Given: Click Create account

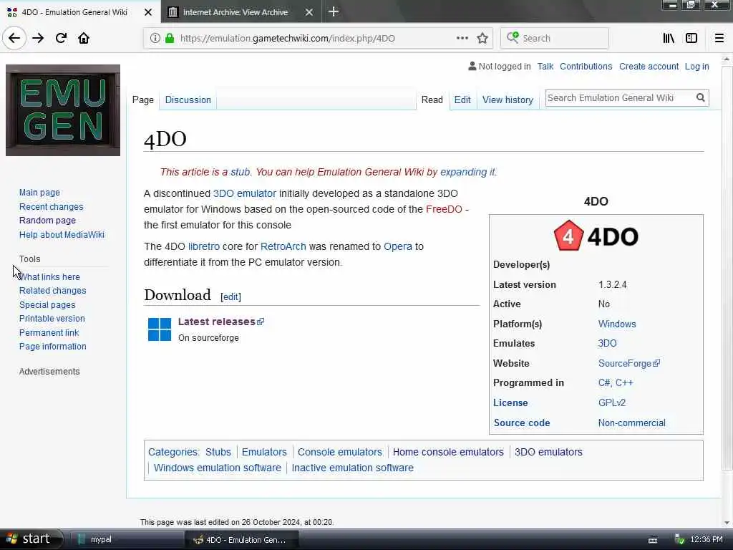Looking at the screenshot, I should pos(649,67).
